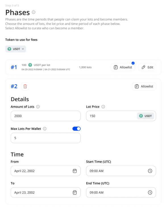The width and height of the screenshot is (166, 208).
Task: Click the From date field April 22, 2002
Action: (x=45, y=171)
